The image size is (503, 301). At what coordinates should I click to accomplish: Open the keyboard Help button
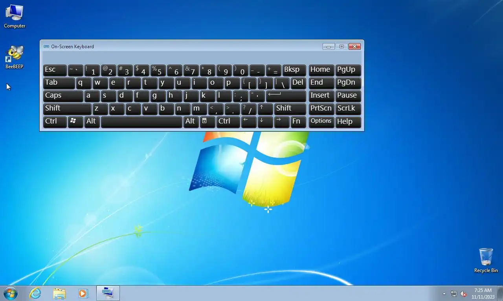pos(348,121)
